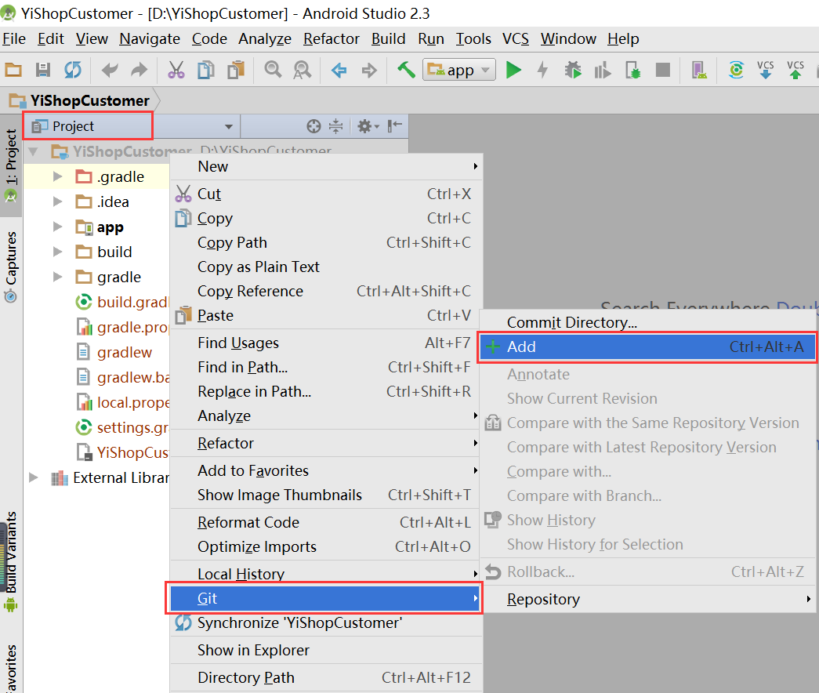The image size is (819, 693).
Task: Click the Save All toolbar icon
Action: tap(44, 70)
